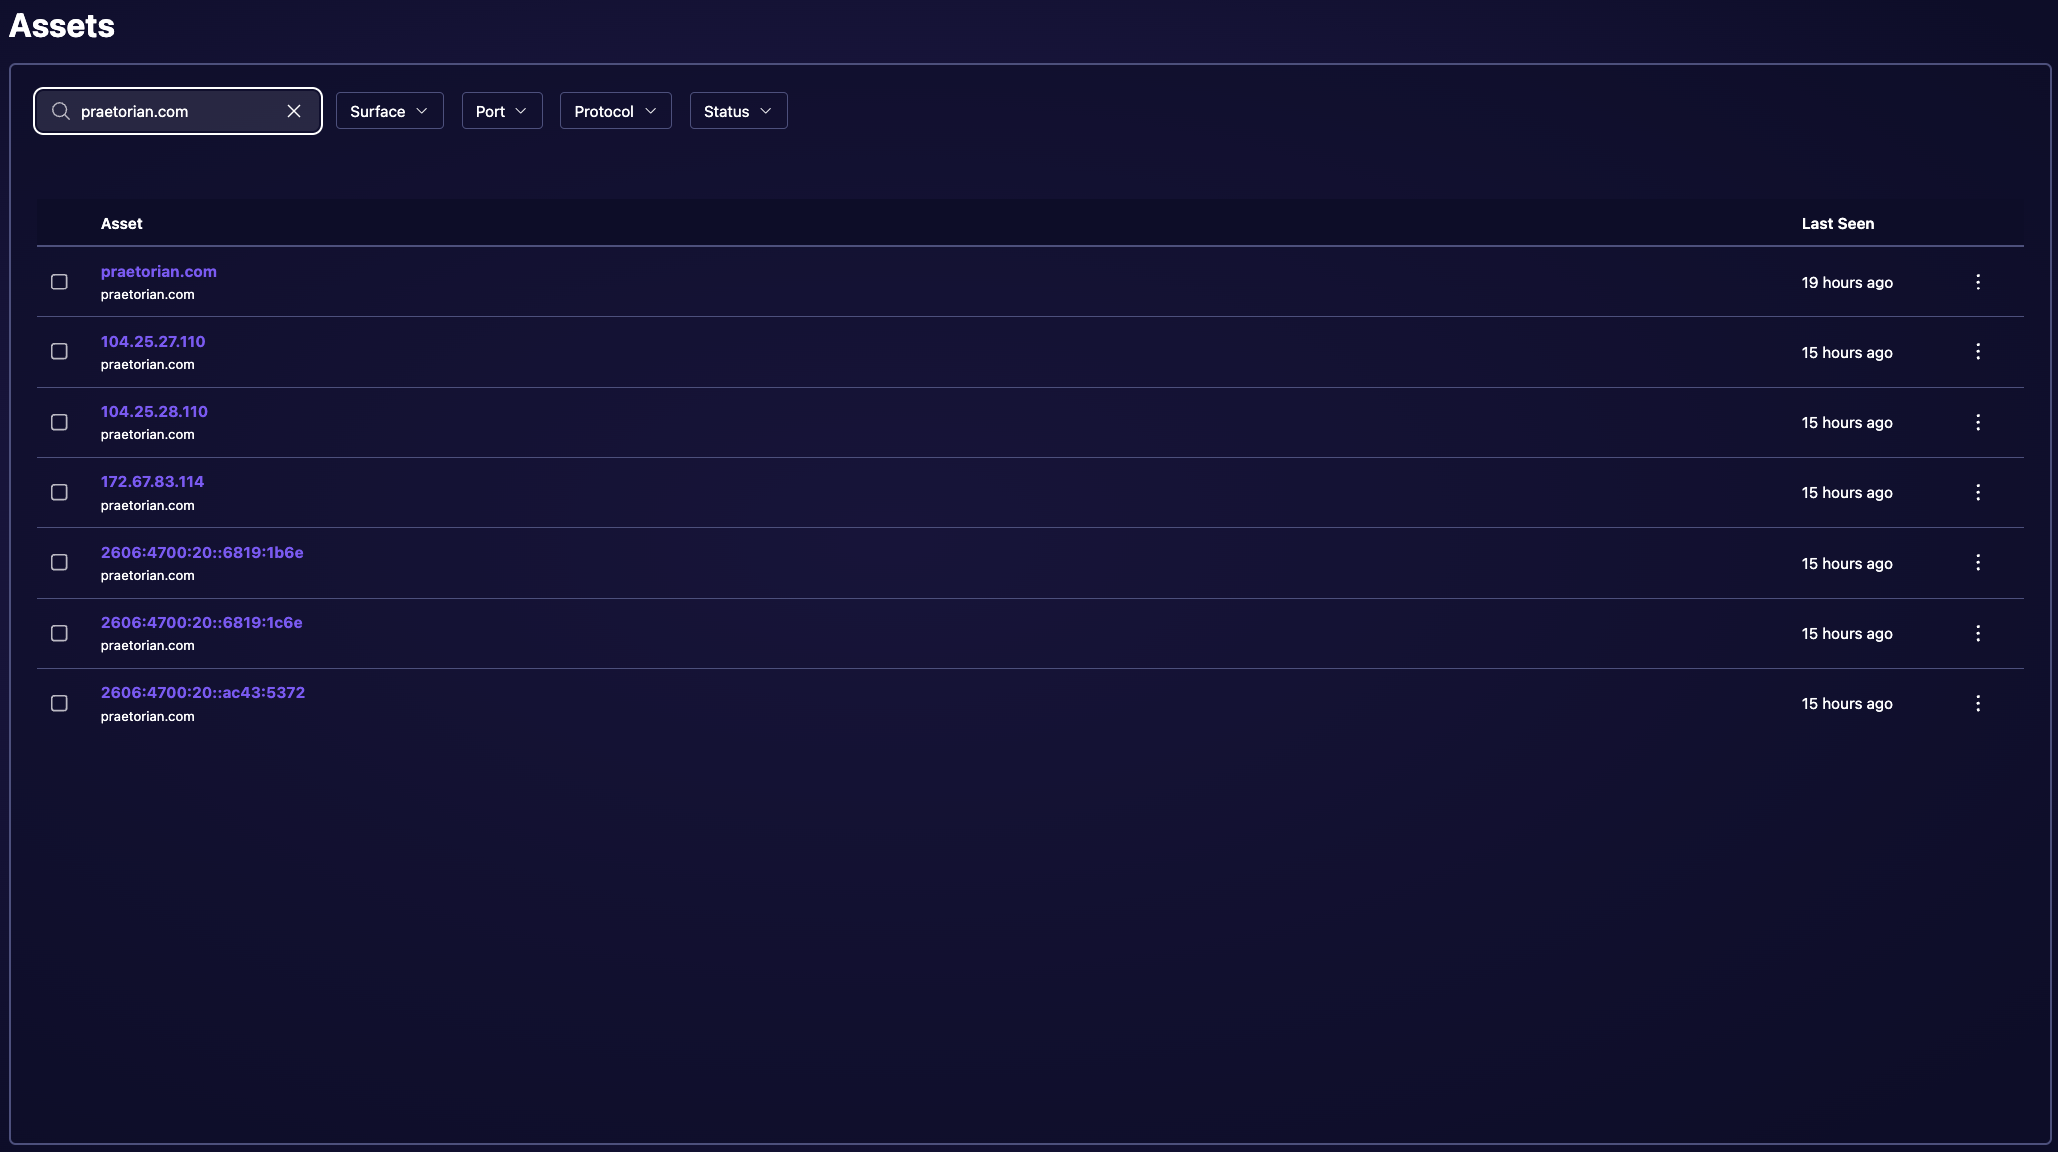Open the Protocol filter dropdown
Image resolution: width=2058 pixels, height=1152 pixels.
[x=616, y=111]
